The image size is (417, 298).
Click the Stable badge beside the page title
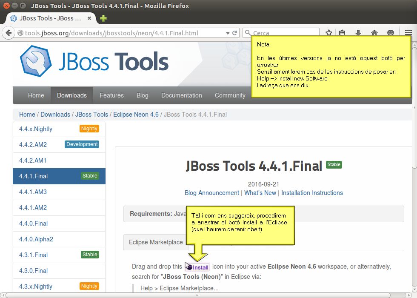334,164
